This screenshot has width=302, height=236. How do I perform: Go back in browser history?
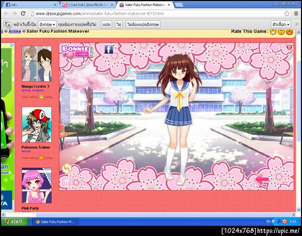pos(6,14)
